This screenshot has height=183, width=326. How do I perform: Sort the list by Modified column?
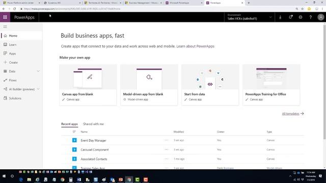coord(179,132)
